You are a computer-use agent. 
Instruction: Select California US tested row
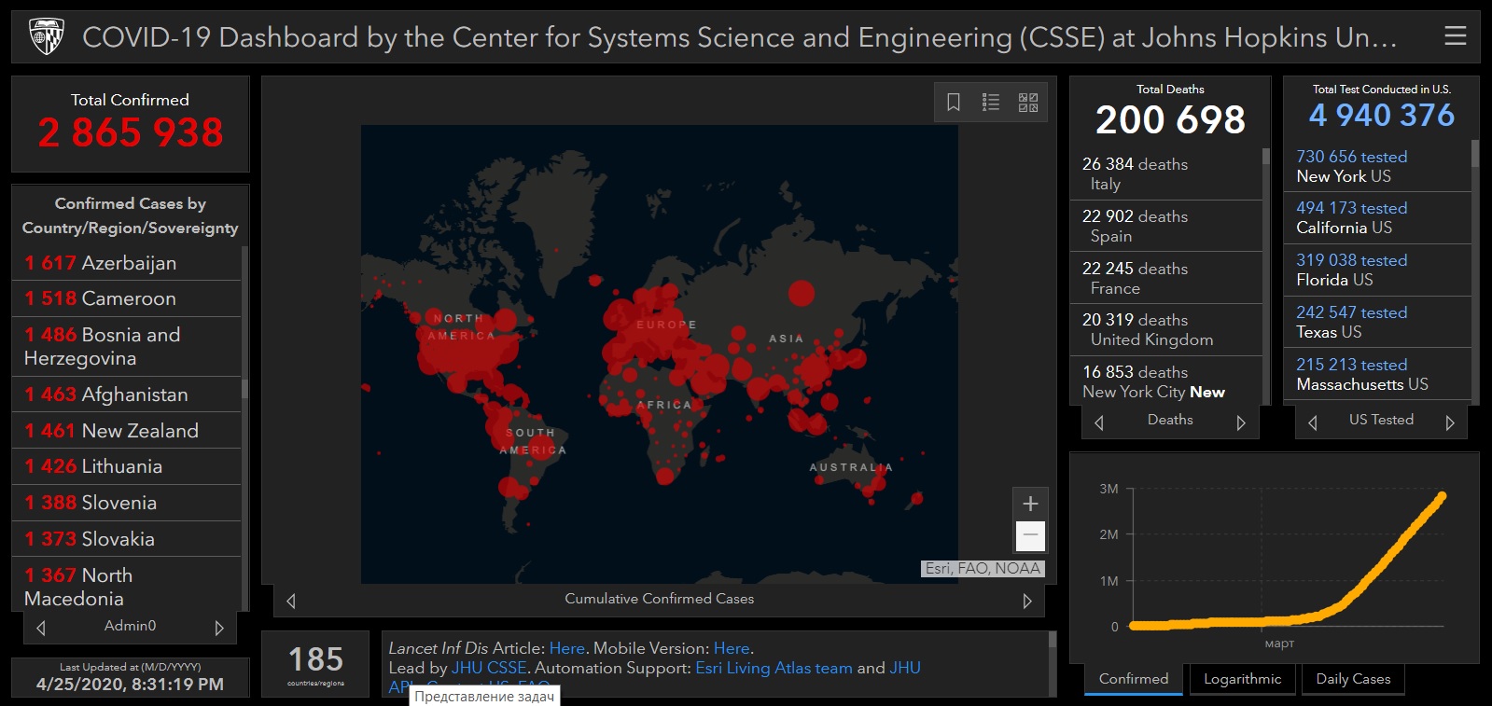click(x=1377, y=217)
